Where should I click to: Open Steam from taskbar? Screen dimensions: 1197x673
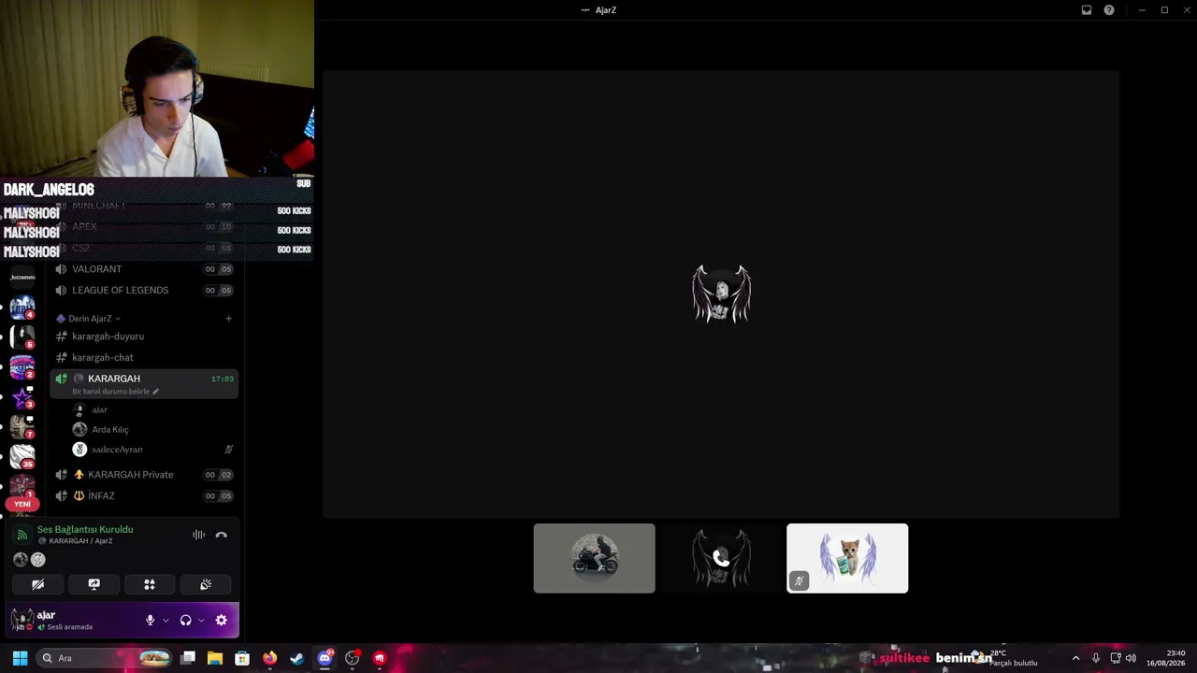coord(297,658)
